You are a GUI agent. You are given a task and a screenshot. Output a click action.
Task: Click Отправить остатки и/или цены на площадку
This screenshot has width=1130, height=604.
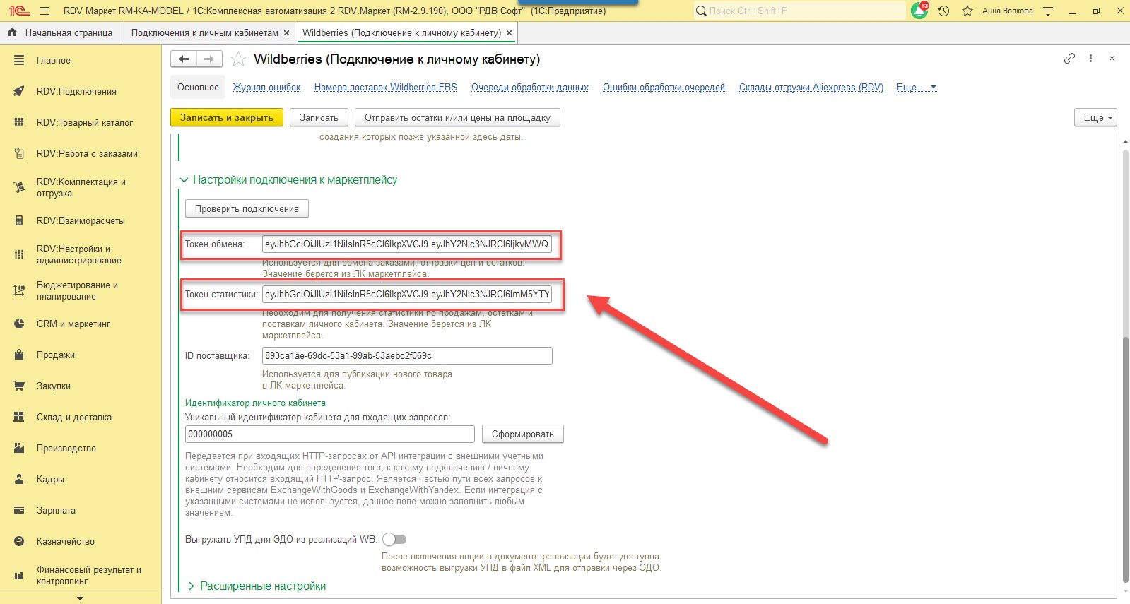coord(457,118)
